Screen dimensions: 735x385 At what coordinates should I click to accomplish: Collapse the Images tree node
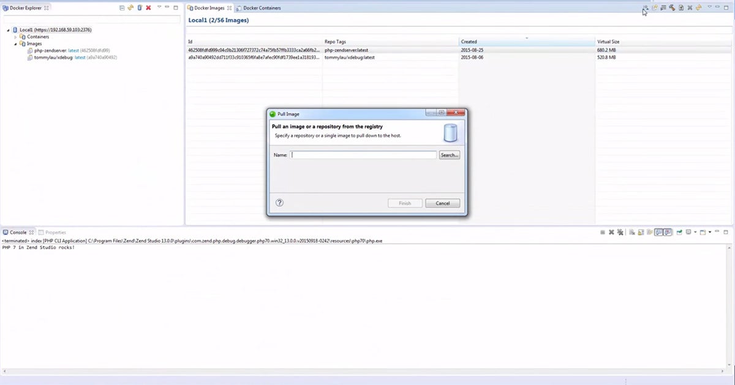point(16,44)
